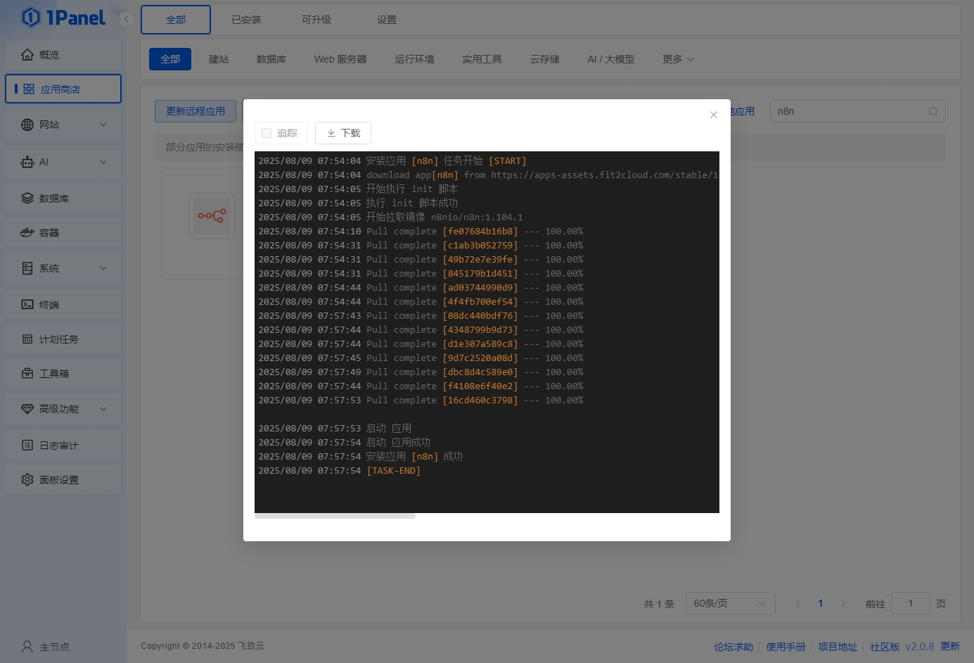Viewport: 974px width, 663px height.
Task: Open the 论坛求助 link
Action: pyautogui.click(x=733, y=646)
